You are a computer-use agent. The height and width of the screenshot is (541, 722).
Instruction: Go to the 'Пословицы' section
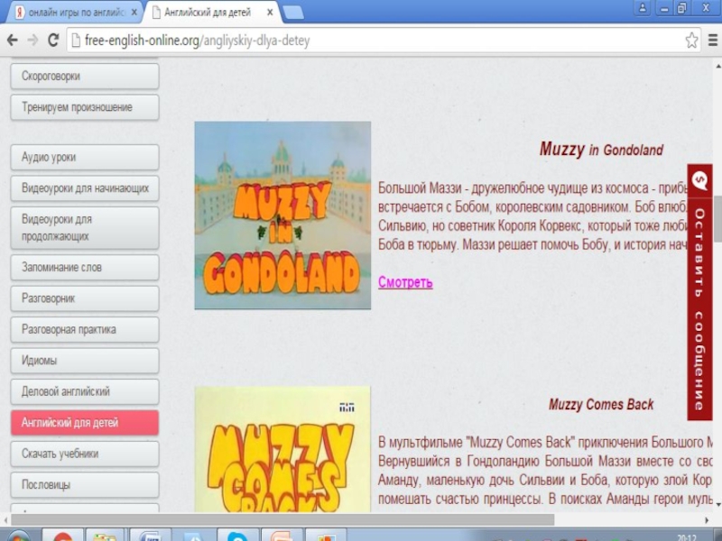85,485
